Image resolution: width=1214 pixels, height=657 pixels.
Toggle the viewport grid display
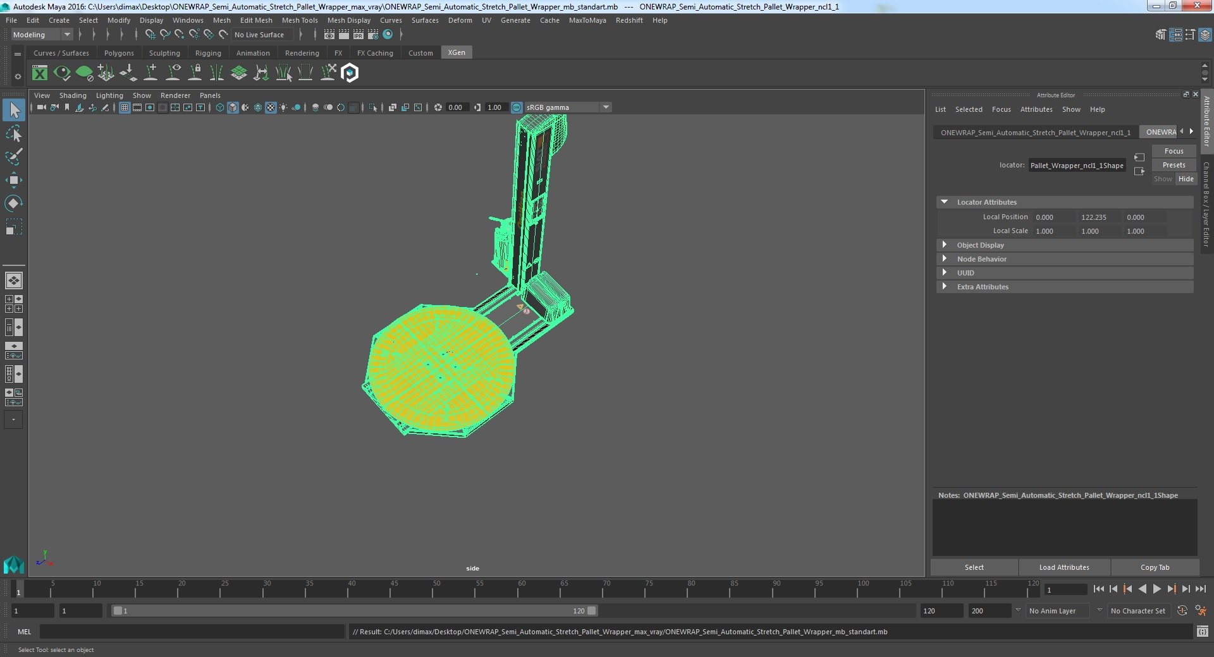[x=125, y=107]
